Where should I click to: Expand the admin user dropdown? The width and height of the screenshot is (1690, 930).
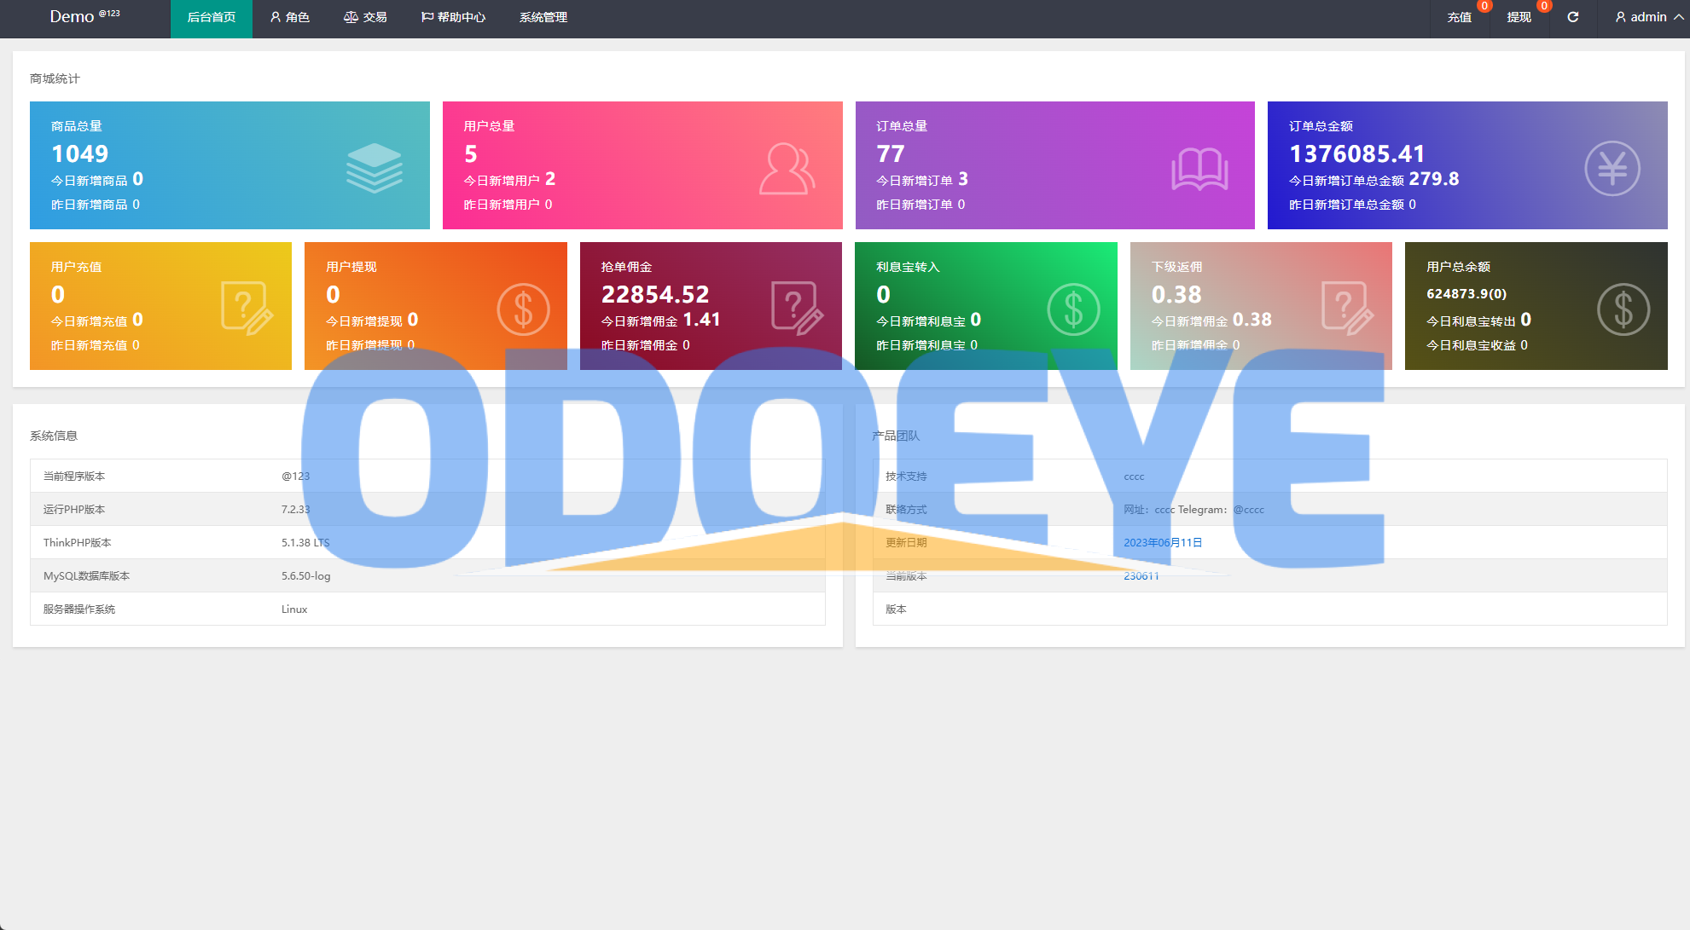1648,17
